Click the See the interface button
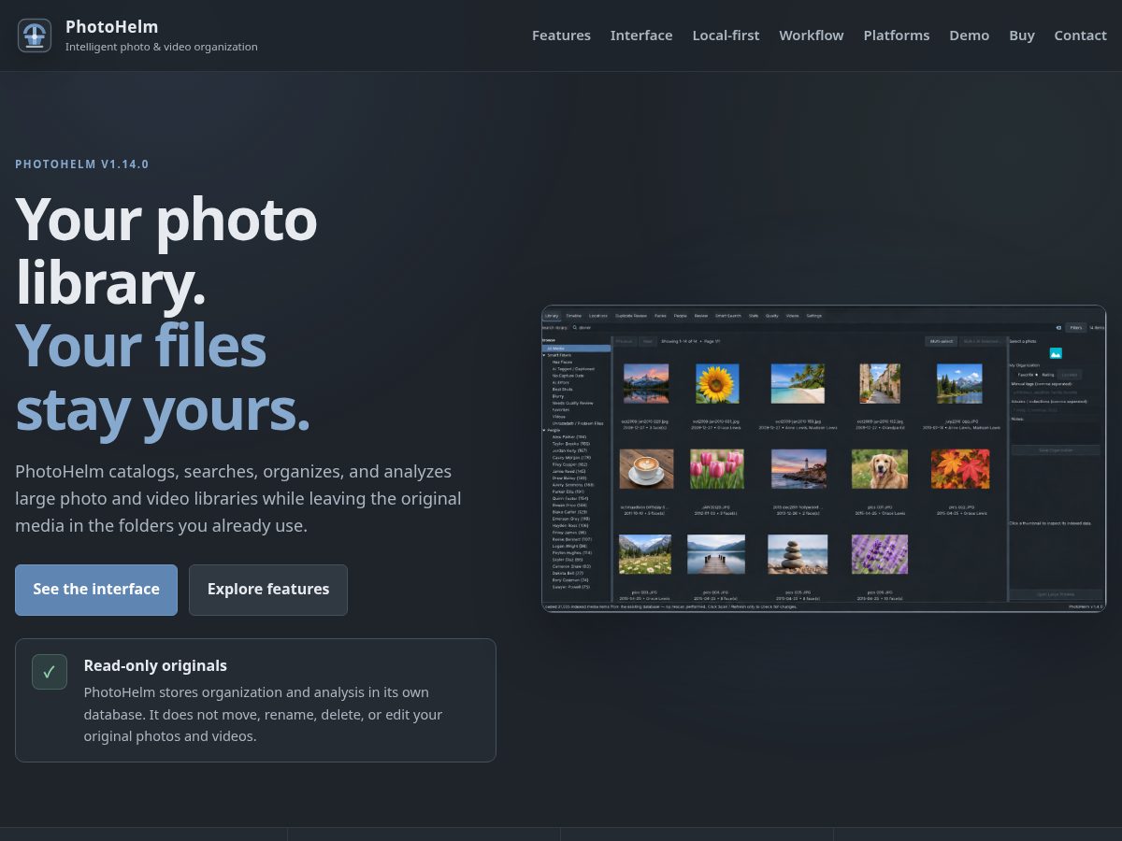This screenshot has width=1122, height=841. [96, 590]
